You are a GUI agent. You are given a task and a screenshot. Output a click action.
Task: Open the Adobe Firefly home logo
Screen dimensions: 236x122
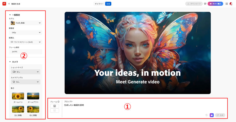[x=4, y=4]
